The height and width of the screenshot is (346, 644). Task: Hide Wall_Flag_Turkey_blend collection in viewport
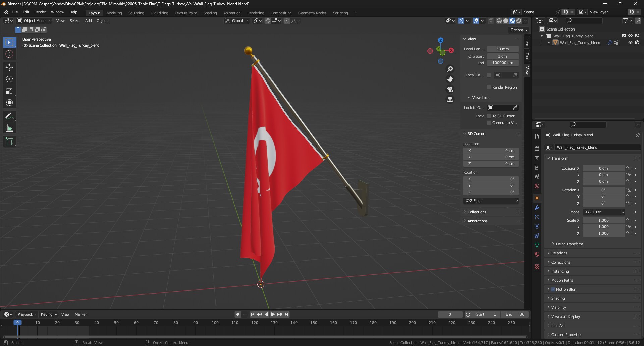[630, 36]
